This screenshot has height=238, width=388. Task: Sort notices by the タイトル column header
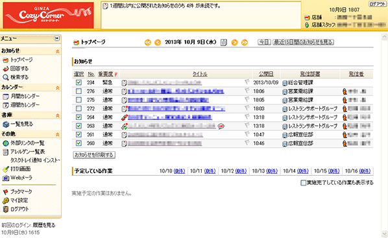click(x=200, y=74)
